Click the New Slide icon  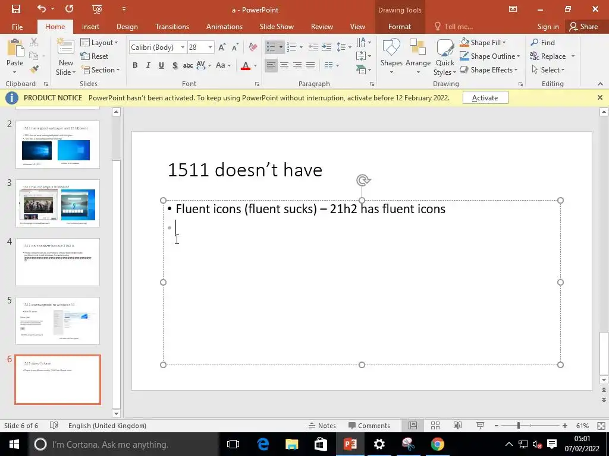65,47
